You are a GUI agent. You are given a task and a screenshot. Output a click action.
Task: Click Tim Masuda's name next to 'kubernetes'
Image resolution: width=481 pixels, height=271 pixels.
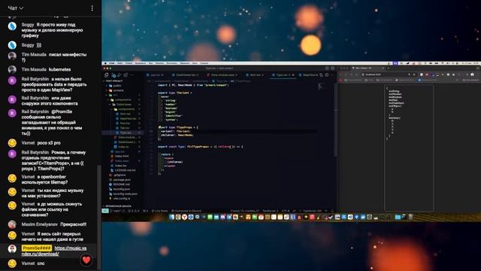[x=34, y=69]
